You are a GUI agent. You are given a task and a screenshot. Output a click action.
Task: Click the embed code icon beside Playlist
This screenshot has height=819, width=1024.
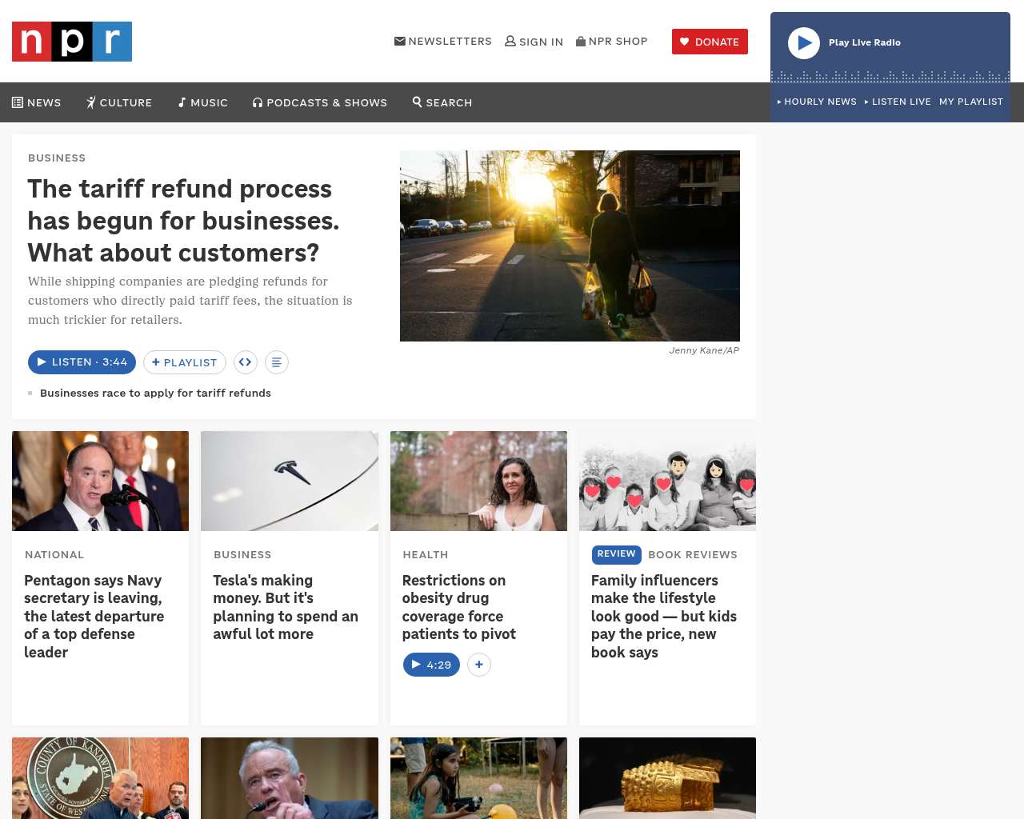pos(246,362)
